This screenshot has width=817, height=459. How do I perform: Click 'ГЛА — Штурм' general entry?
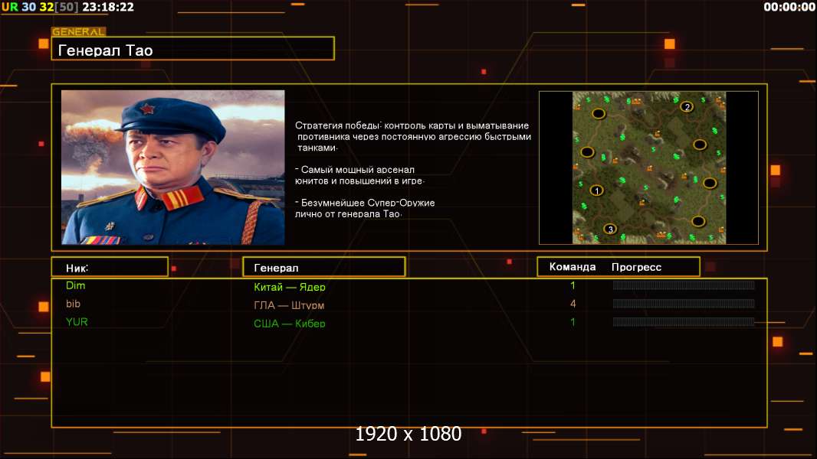pos(289,305)
